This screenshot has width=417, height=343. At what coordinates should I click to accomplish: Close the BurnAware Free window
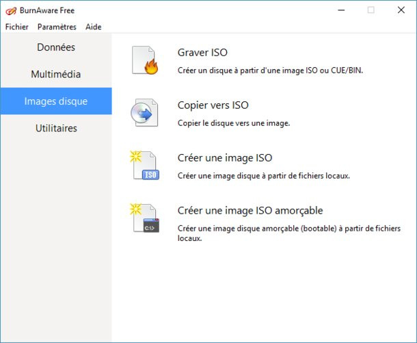[401, 10]
